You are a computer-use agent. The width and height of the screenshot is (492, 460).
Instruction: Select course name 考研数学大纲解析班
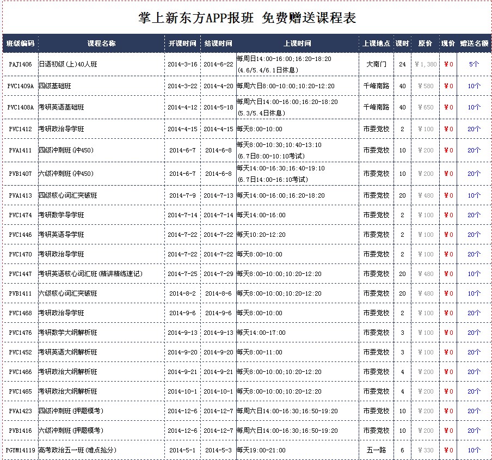click(68, 333)
